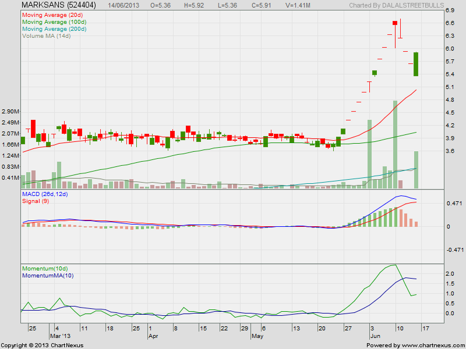The image size is (466, 349).
Task: Click the 0.41M volume axis label
Action: pyautogui.click(x=10, y=178)
